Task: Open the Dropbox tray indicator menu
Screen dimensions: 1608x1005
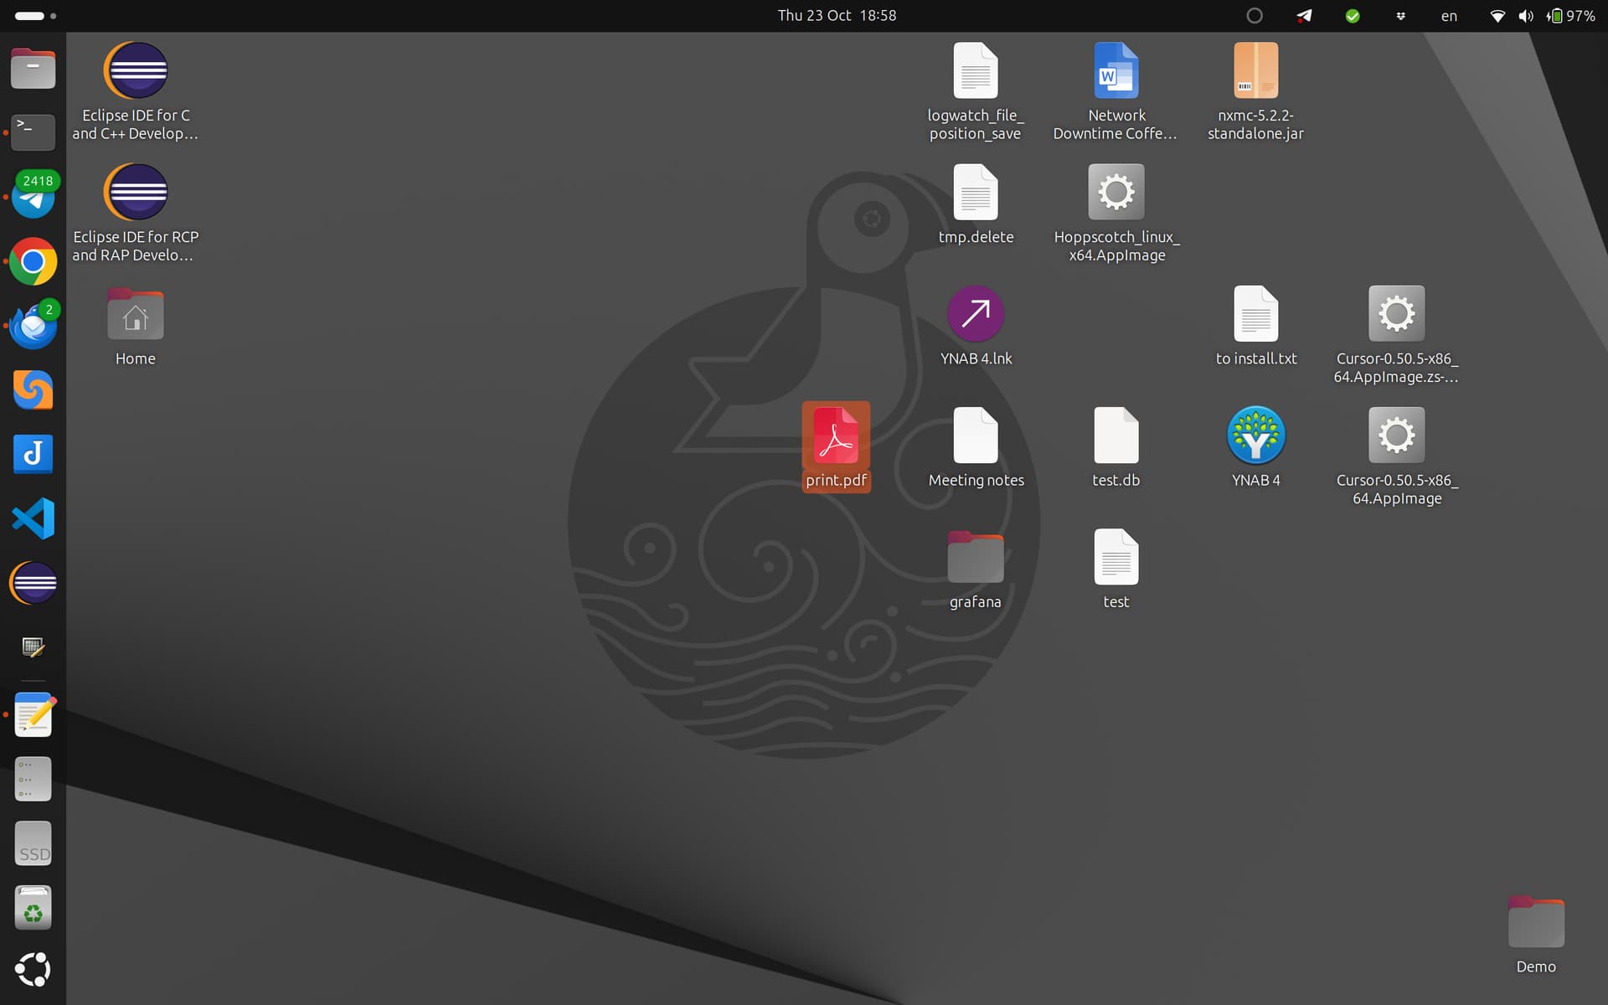Action: (1400, 16)
